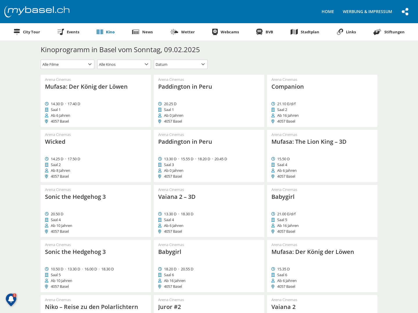Open the Wetter menu label
This screenshot has width=418, height=313.
pyautogui.click(x=188, y=32)
